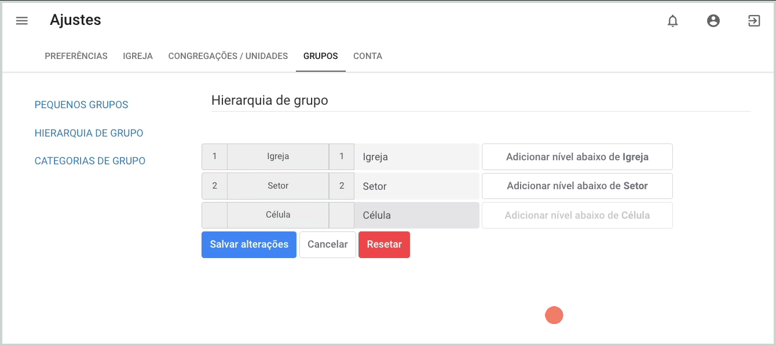The height and width of the screenshot is (346, 776).
Task: Open the user account profile icon
Action: [x=713, y=21]
